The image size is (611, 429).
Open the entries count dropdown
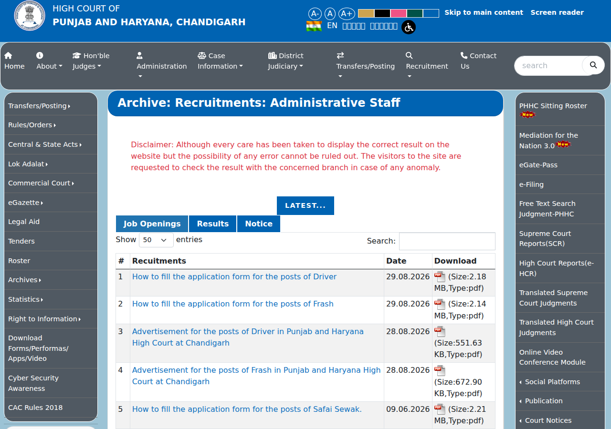(x=156, y=240)
